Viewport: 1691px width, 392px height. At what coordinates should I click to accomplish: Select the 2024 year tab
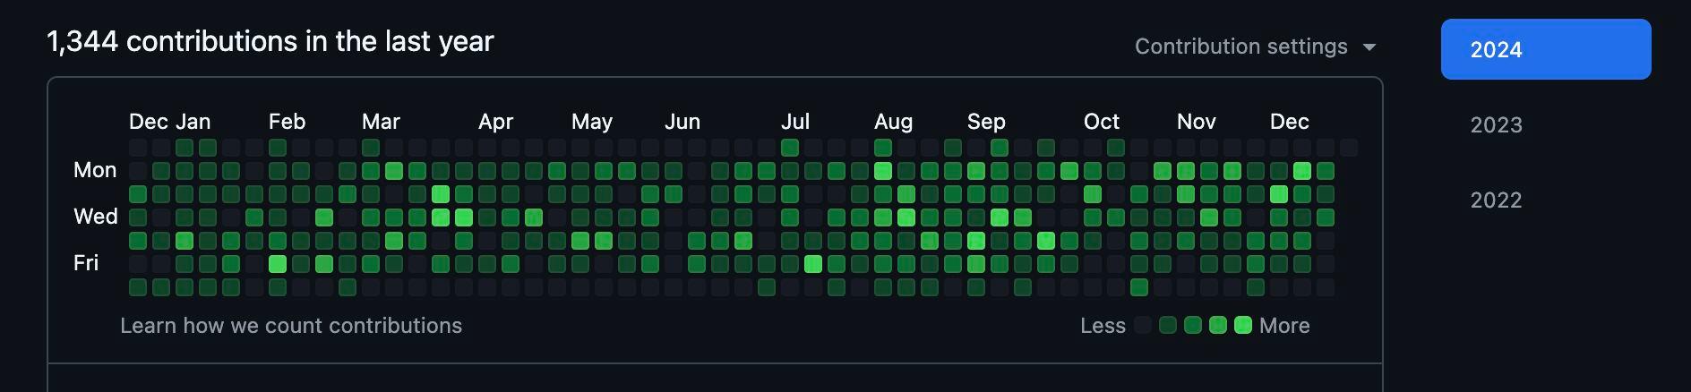1546,49
